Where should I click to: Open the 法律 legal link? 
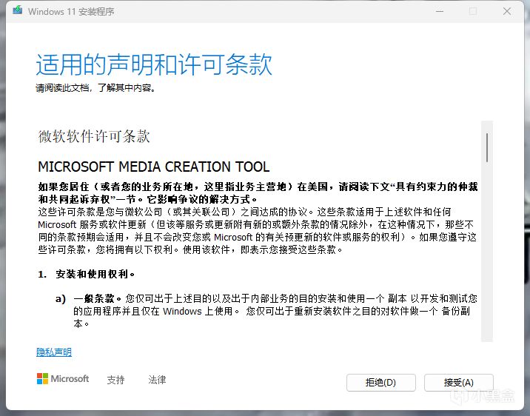[157, 380]
